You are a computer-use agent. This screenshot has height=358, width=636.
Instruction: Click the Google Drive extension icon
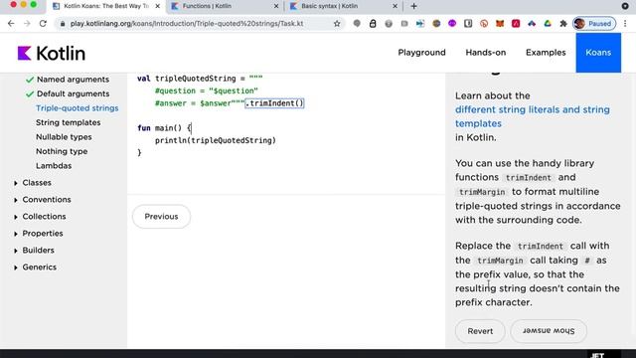click(x=548, y=24)
